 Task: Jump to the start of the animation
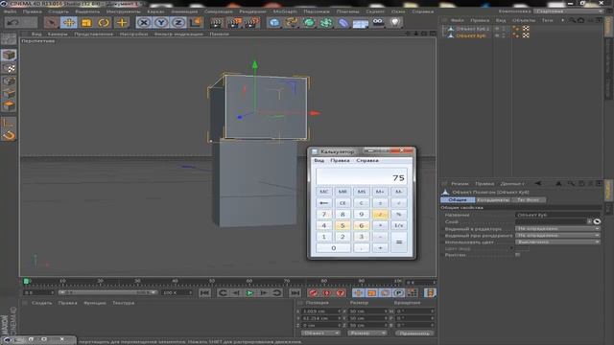tap(204, 292)
